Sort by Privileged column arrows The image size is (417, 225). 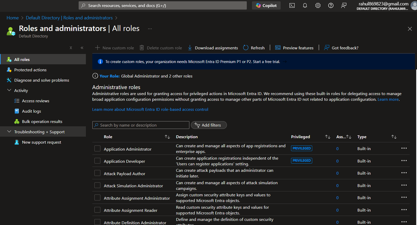tap(328, 137)
